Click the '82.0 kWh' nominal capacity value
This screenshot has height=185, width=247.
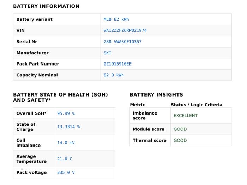tap(114, 75)
